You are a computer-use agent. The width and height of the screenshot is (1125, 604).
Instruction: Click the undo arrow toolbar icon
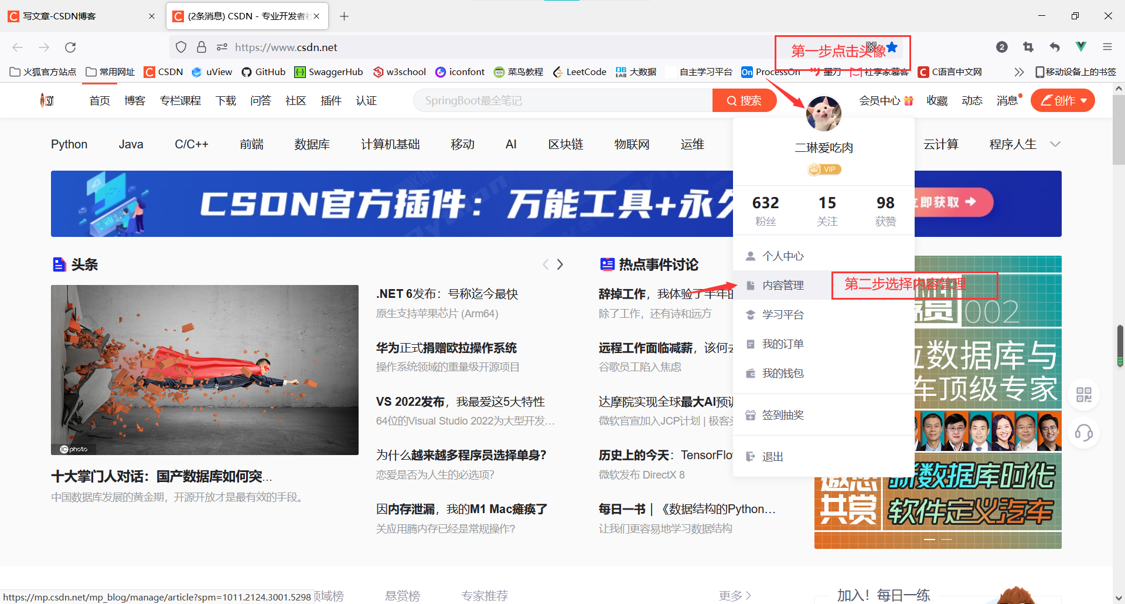click(x=1055, y=47)
